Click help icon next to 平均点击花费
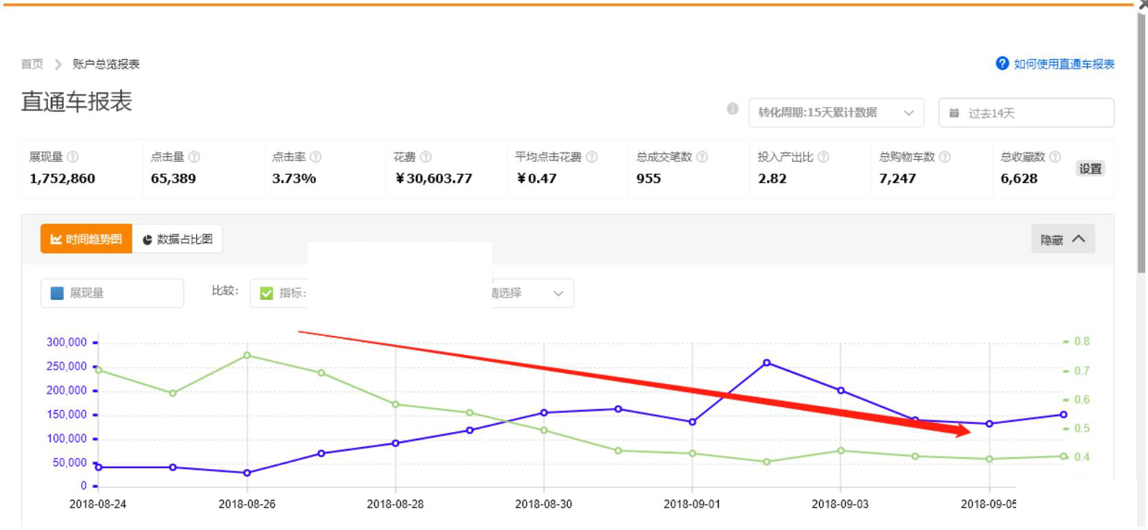Viewport: 1148px width, 530px height. click(592, 157)
